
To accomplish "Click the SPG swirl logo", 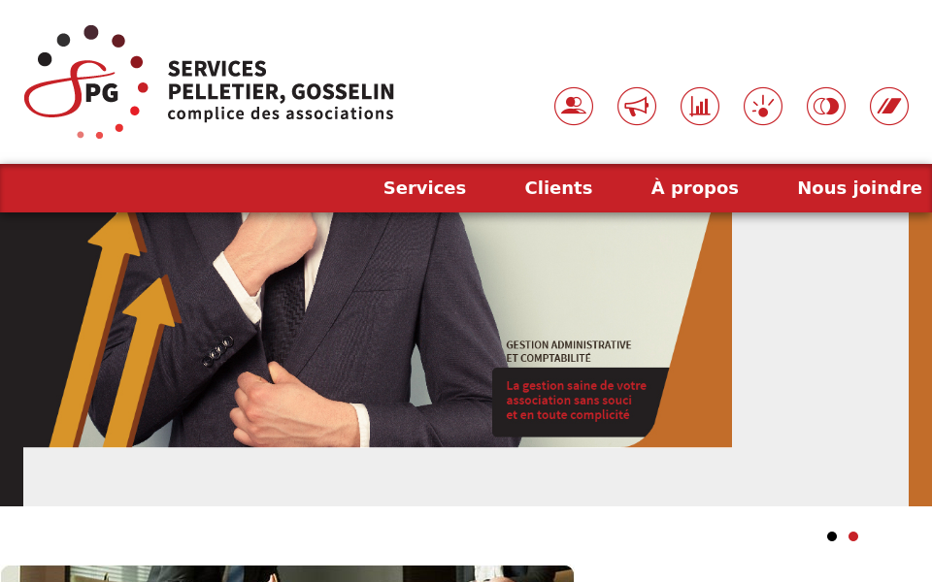I will point(86,81).
